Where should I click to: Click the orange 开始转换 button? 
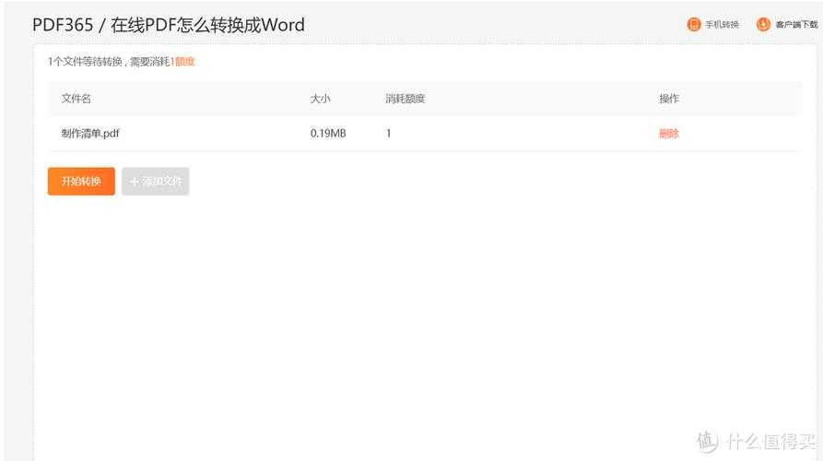pos(81,181)
